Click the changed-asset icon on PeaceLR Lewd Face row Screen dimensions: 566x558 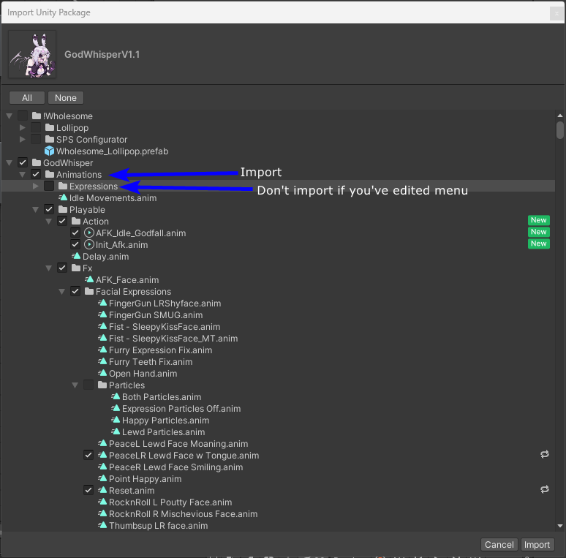(545, 454)
